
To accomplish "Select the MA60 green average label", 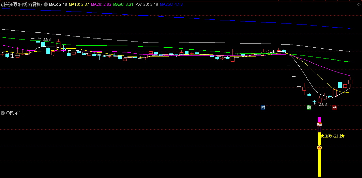I will pyautogui.click(x=123, y=4).
